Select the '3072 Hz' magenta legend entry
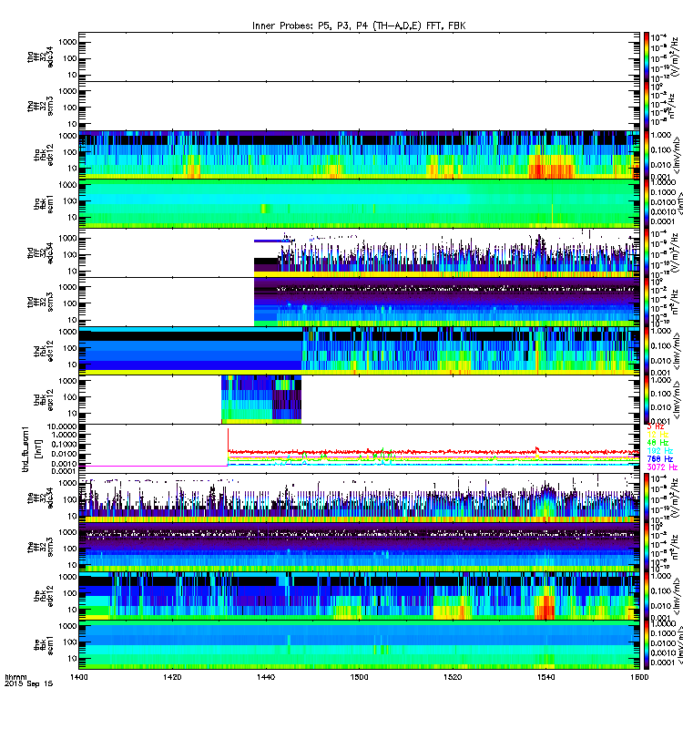 (662, 467)
